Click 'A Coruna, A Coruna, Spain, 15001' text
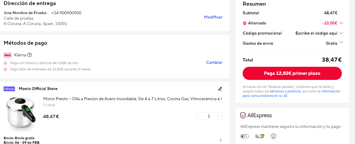This screenshot has width=355, height=144. [x=35, y=24]
